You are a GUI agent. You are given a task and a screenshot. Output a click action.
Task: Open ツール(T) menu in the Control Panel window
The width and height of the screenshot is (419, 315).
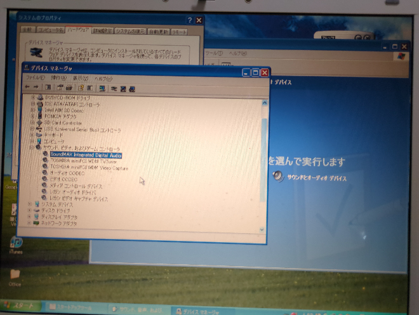tap(214, 53)
